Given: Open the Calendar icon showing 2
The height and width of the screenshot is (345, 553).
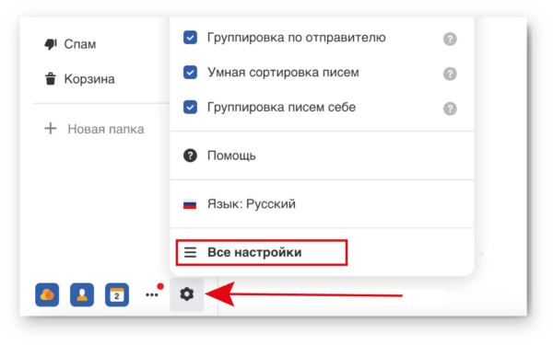Looking at the screenshot, I should click(x=117, y=294).
